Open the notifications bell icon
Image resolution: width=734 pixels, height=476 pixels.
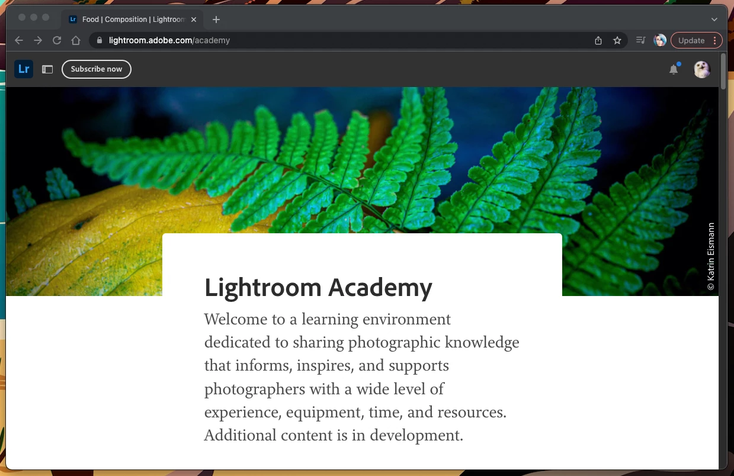[x=674, y=69]
